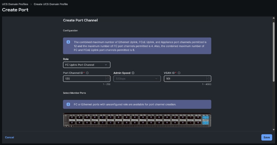This screenshot has height=145, width=277.
Task: Click info icon in unconfigured ports banner
Action: click(68, 104)
